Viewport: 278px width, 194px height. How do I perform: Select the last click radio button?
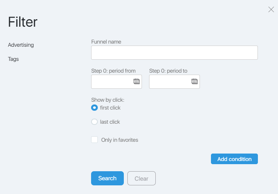94,122
